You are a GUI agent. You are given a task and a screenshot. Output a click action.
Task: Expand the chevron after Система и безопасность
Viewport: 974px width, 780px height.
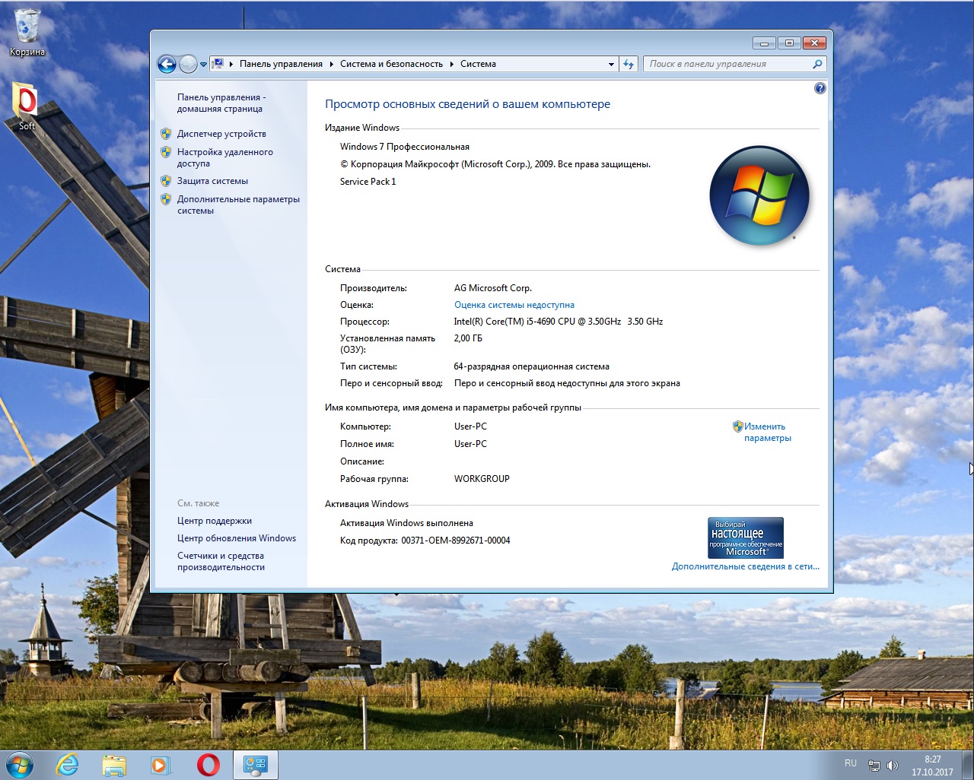point(452,65)
